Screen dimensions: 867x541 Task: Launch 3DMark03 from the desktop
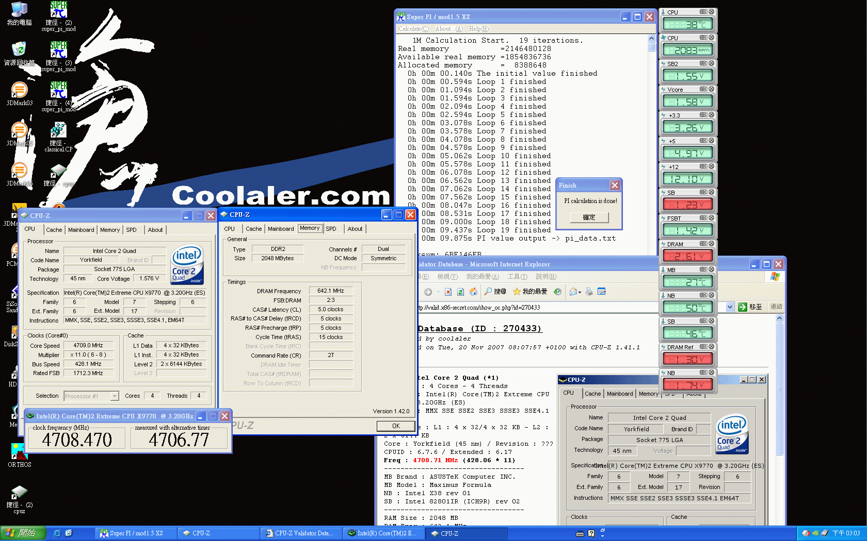tap(19, 94)
